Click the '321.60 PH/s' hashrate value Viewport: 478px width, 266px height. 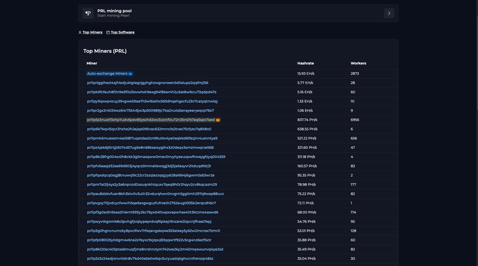[308, 147]
